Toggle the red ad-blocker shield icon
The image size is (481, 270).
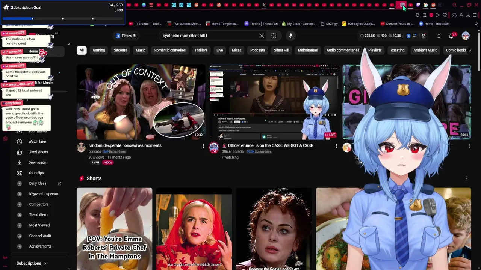point(431,15)
